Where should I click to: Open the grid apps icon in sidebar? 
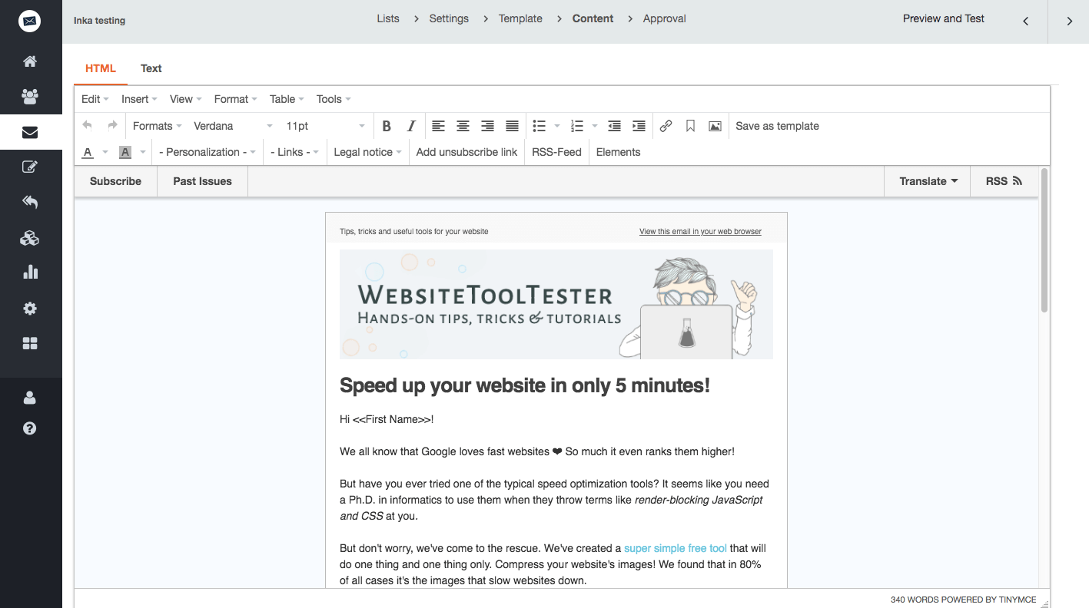point(30,343)
